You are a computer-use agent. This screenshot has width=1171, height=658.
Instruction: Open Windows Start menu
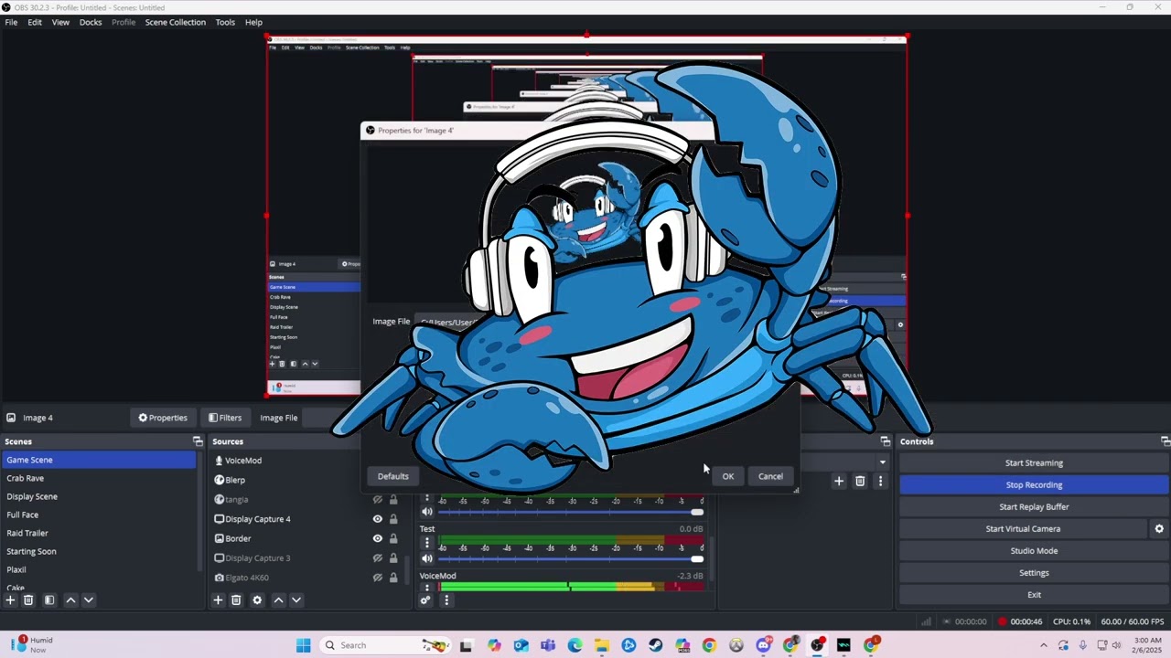tap(304, 645)
